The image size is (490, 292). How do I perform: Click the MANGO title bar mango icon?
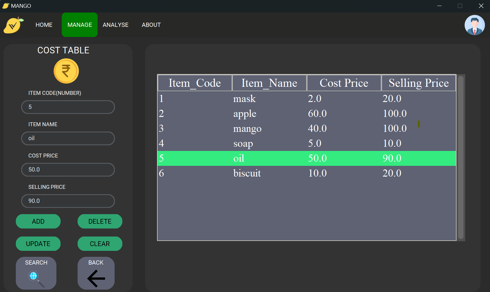click(5, 6)
